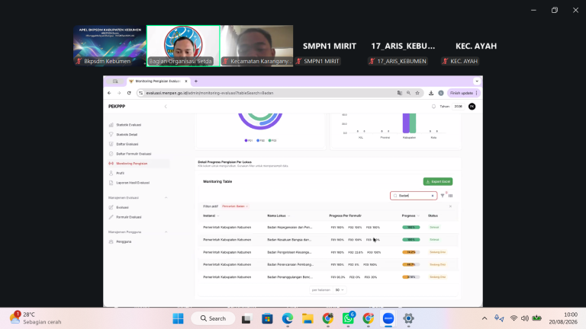Open the table filter funnel icon
The width and height of the screenshot is (586, 329).
pyautogui.click(x=443, y=196)
